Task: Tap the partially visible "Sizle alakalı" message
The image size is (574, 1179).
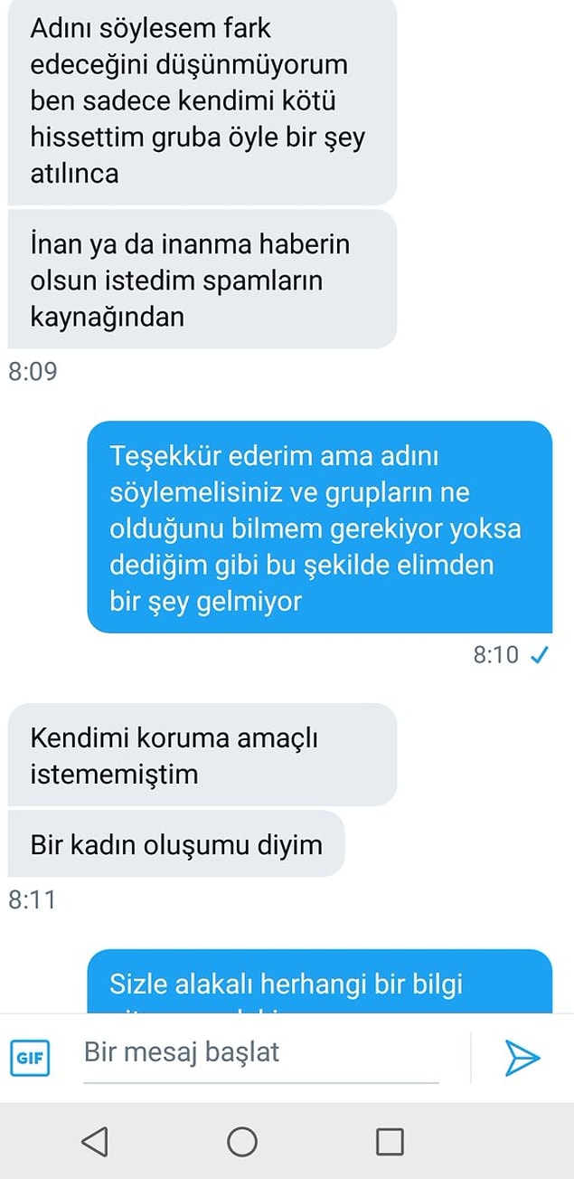Action: (x=319, y=982)
